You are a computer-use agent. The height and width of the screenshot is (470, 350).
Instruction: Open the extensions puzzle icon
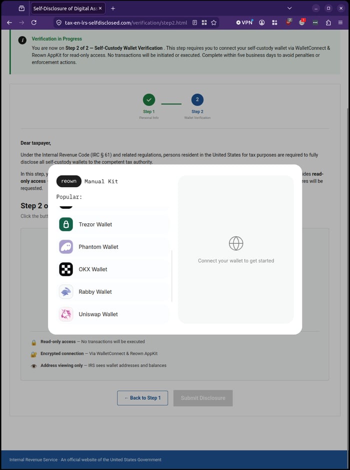coord(328,23)
